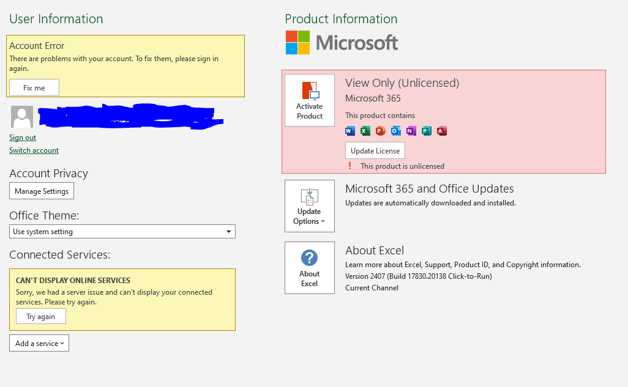The width and height of the screenshot is (628, 387).
Task: Click the Excel app icon
Action: [x=365, y=131]
